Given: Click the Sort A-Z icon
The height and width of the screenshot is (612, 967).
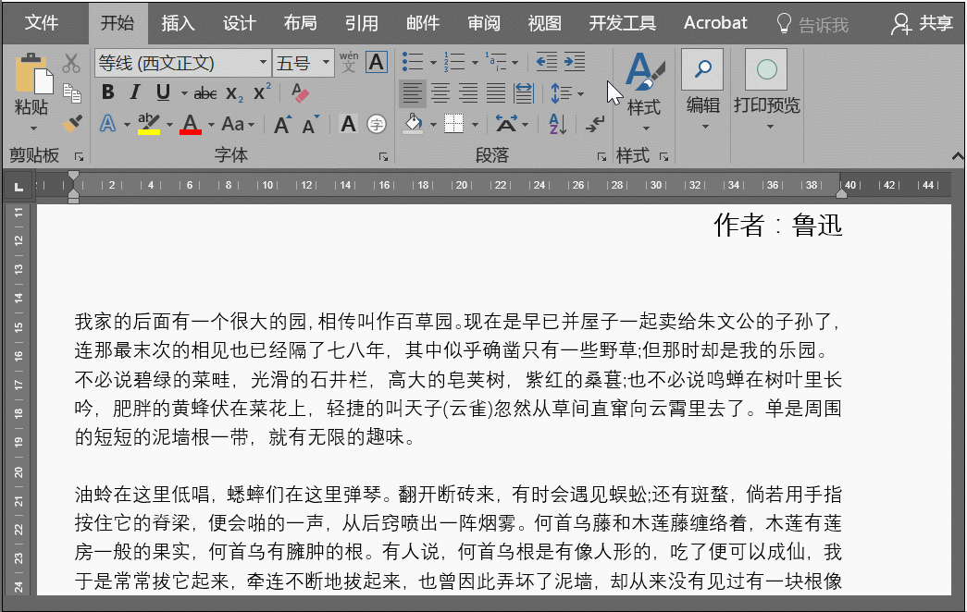Looking at the screenshot, I should [x=557, y=124].
